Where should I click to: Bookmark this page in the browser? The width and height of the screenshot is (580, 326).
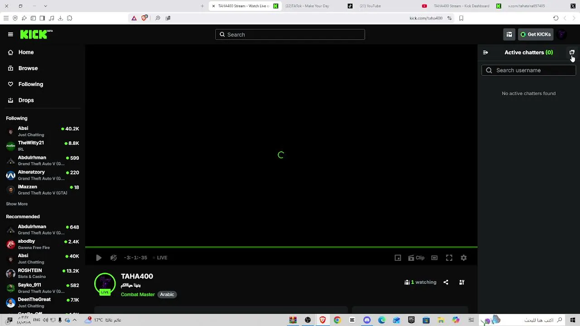tap(461, 18)
